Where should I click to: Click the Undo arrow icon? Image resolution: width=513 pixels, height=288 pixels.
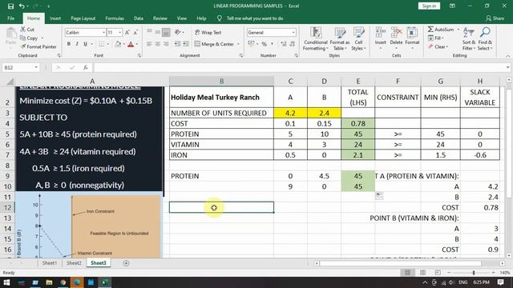point(22,6)
